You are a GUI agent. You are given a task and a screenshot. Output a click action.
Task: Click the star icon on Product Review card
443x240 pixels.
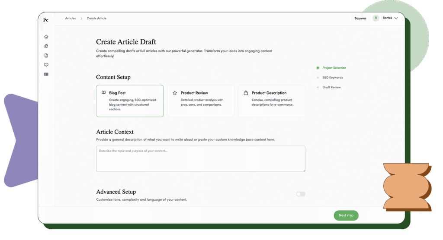tap(175, 93)
